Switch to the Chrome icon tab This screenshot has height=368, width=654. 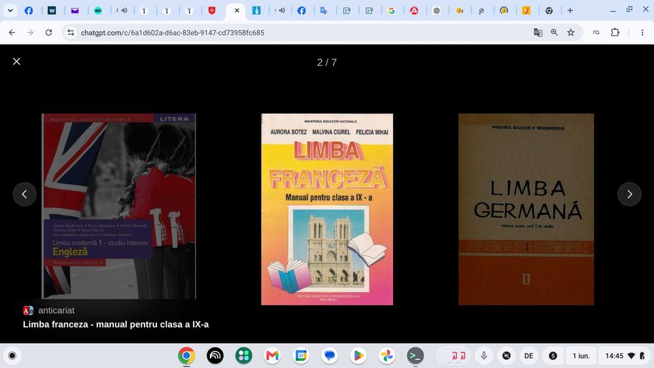click(549, 11)
